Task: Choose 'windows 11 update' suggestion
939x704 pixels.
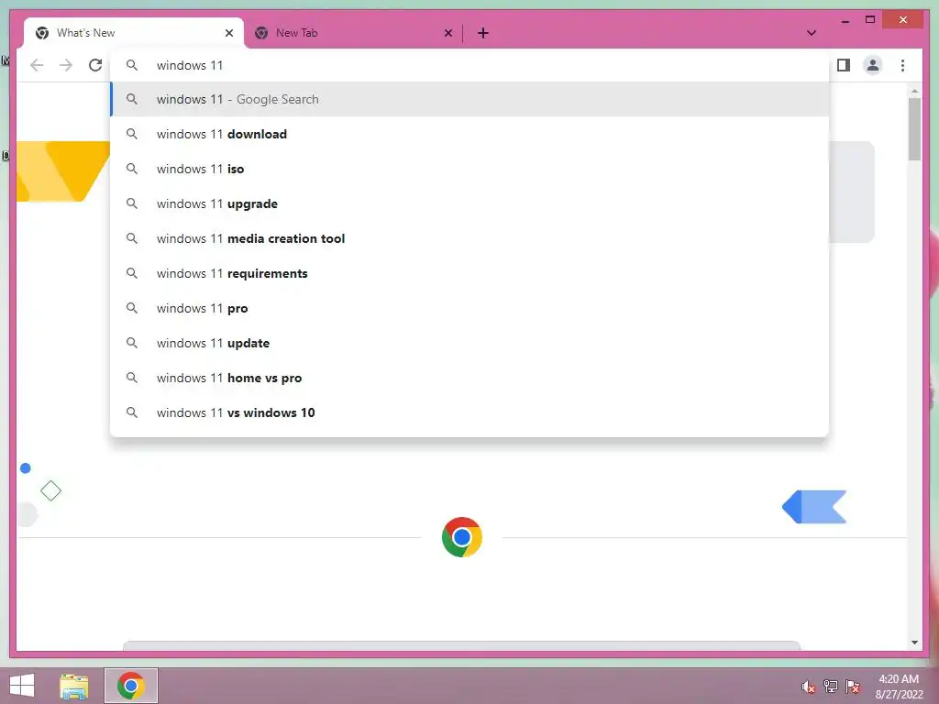Action: 469,343
